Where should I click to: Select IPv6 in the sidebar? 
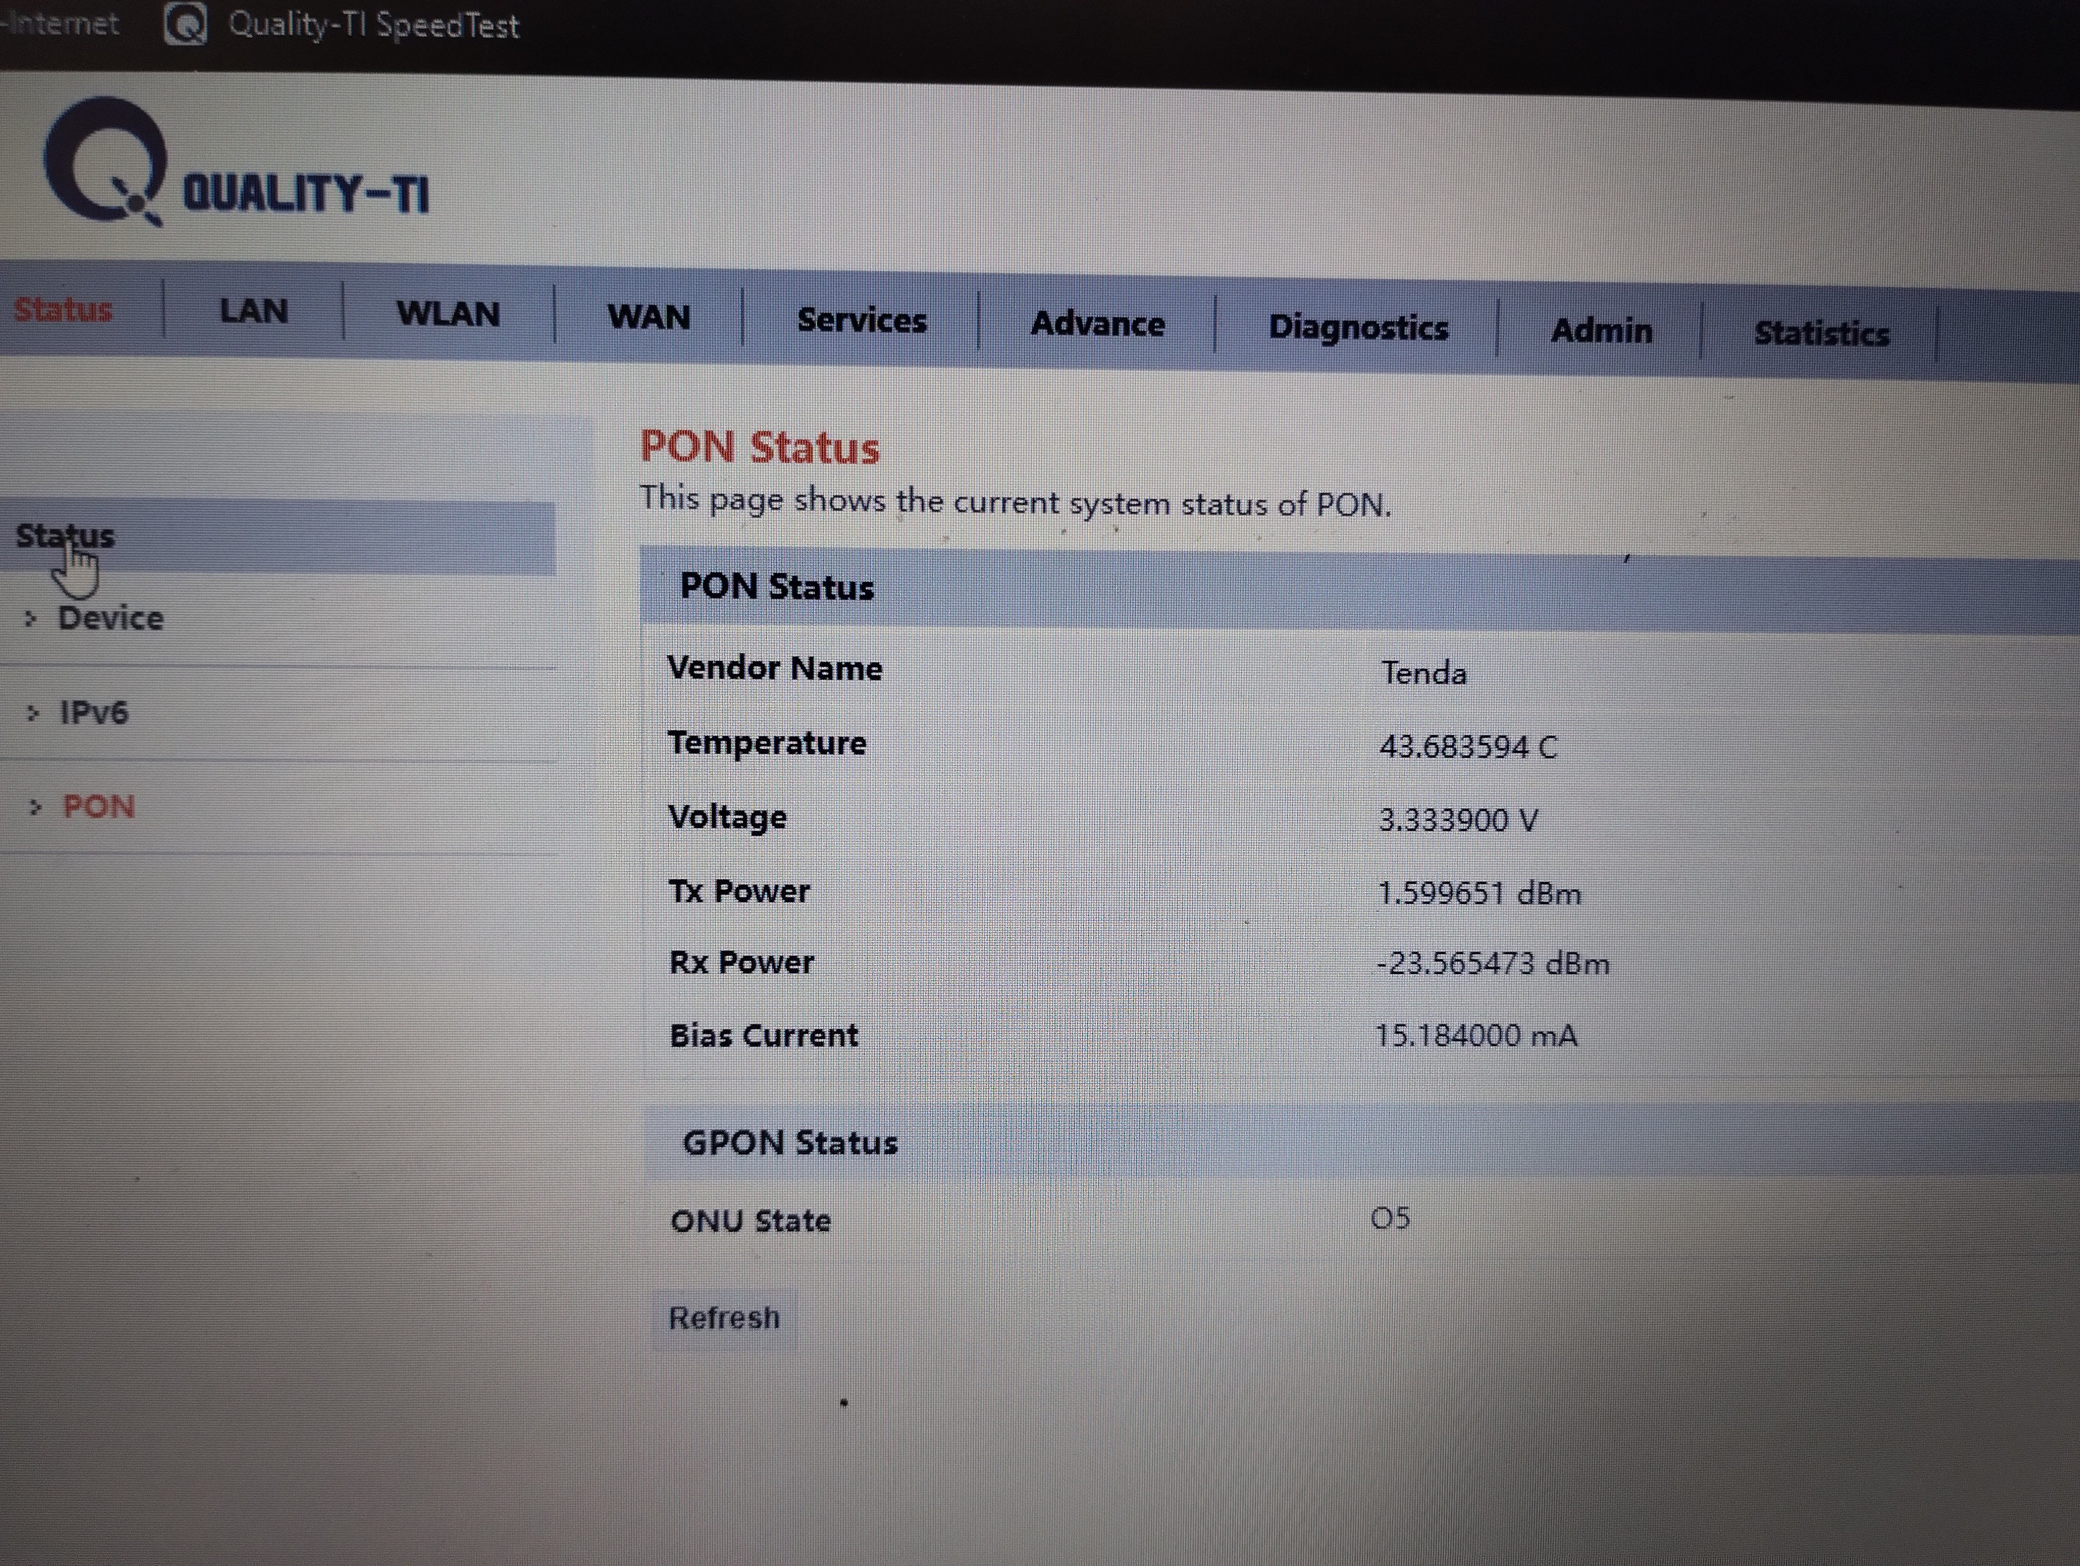click(93, 713)
